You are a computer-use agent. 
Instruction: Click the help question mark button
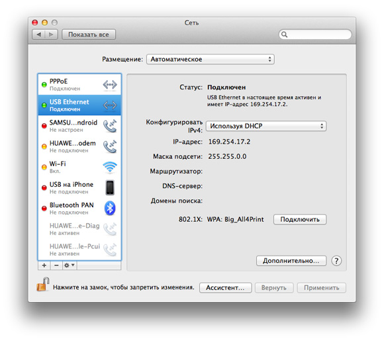336,261
